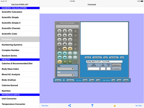This screenshot has width=144, height=108.
Task: Calculate with the Monthly Pmt button
Action: 116,65
